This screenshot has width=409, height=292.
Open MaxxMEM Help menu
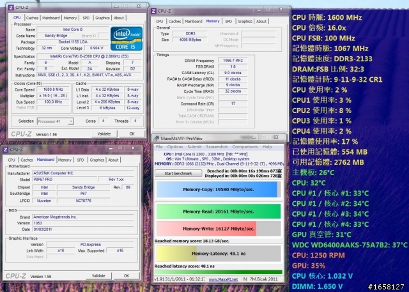[x=267, y=147]
